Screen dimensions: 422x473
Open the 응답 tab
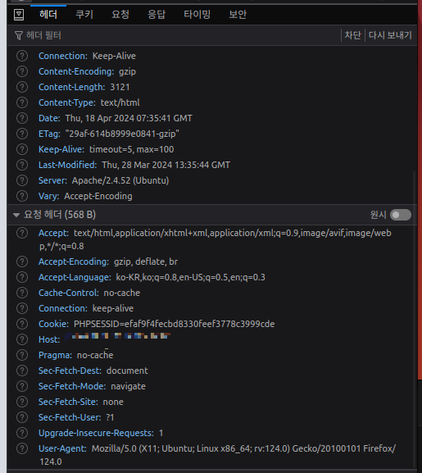157,14
